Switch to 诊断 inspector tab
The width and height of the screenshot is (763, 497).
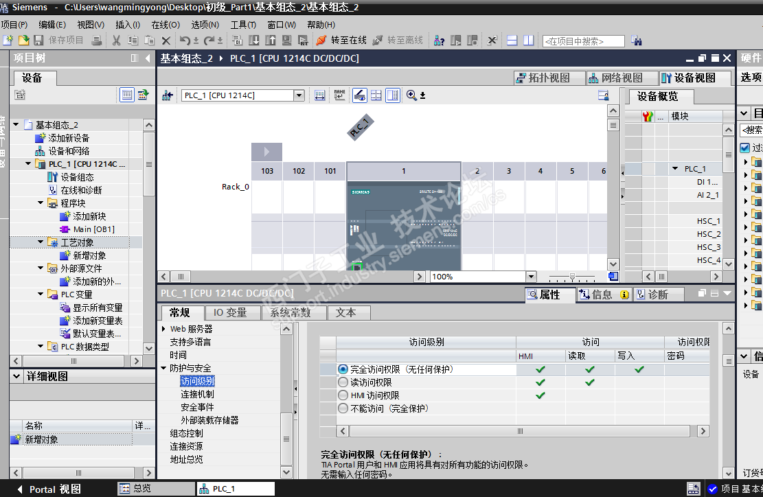pyautogui.click(x=658, y=294)
